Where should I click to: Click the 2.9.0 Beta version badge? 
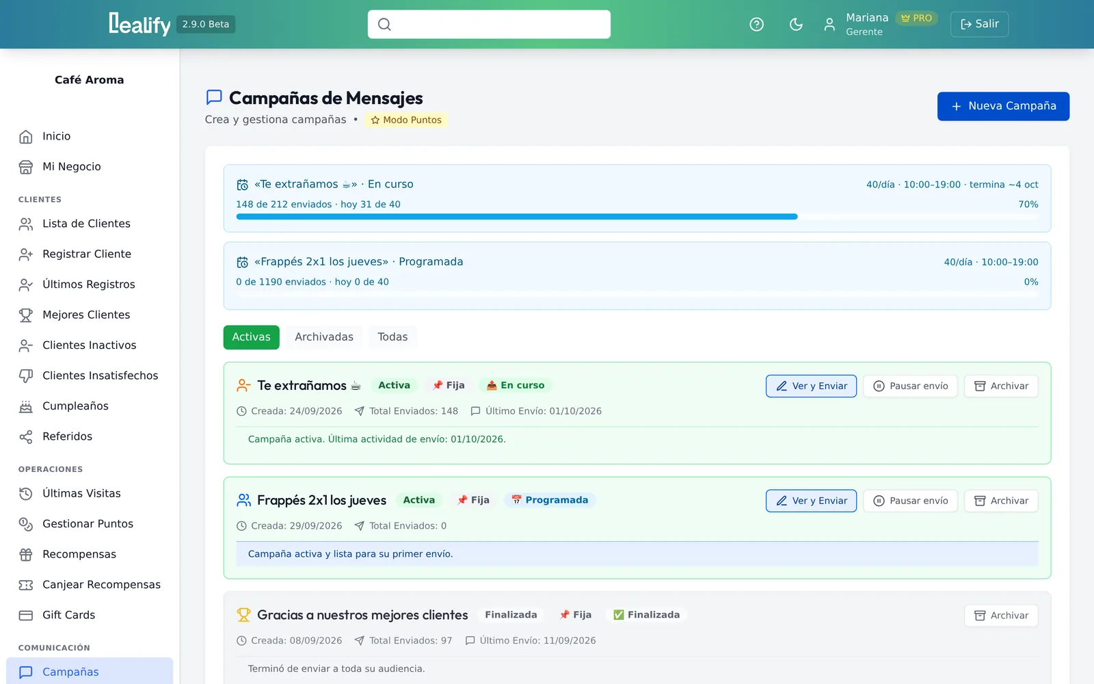206,24
